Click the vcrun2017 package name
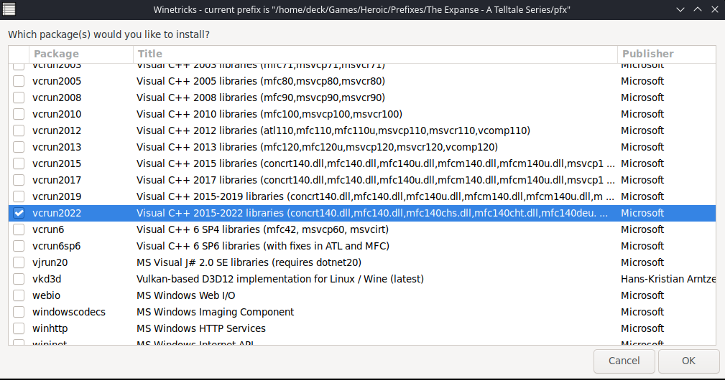Image resolution: width=725 pixels, height=380 pixels. tap(57, 180)
